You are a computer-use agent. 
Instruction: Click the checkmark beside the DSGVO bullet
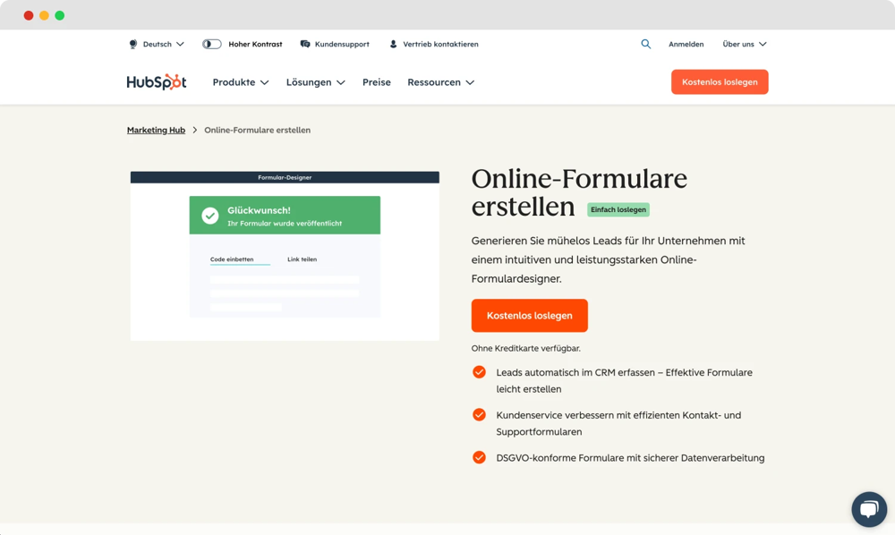pos(479,456)
